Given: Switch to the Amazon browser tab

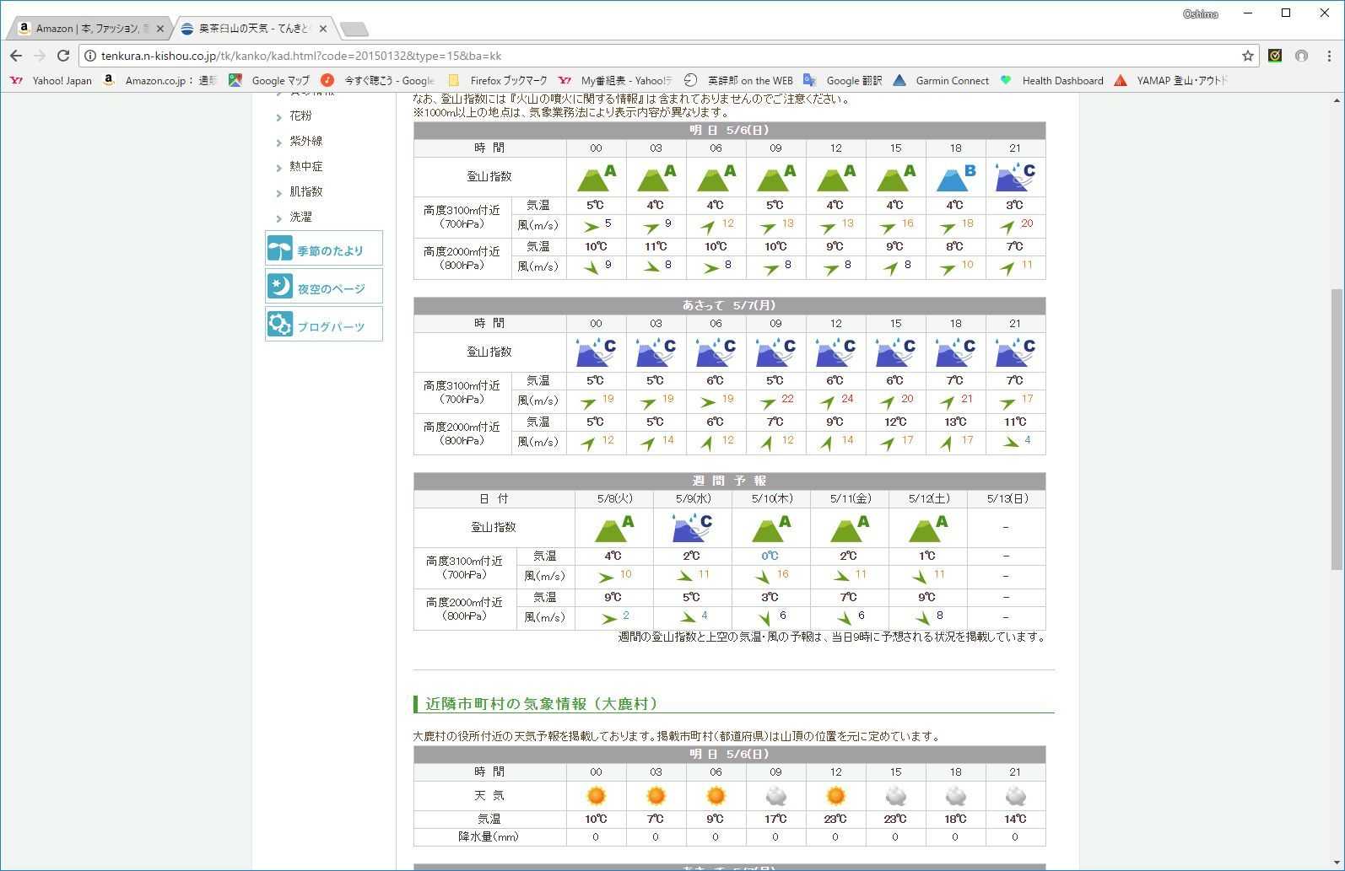Looking at the screenshot, I should pos(88,29).
